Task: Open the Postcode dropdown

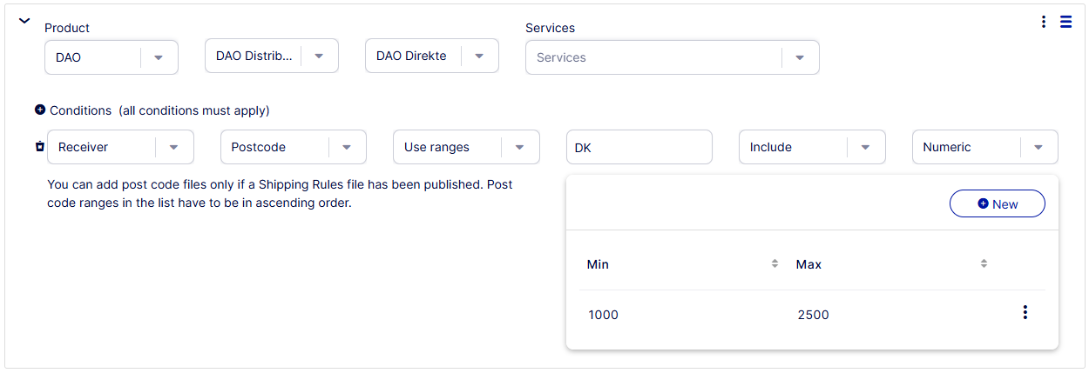Action: [347, 147]
